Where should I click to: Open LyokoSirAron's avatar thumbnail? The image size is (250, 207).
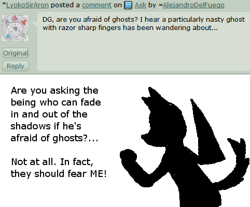(x=15, y=28)
